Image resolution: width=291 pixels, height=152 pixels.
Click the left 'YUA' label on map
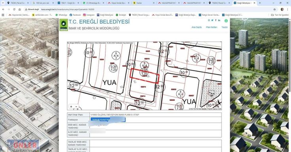click(x=110, y=82)
